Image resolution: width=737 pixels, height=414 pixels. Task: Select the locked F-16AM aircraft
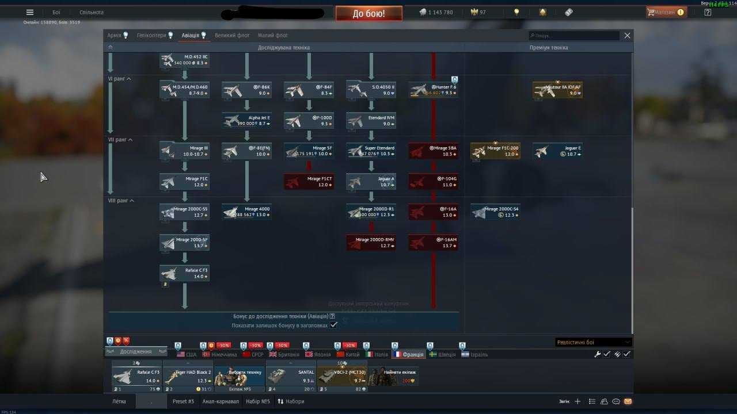[x=433, y=243]
